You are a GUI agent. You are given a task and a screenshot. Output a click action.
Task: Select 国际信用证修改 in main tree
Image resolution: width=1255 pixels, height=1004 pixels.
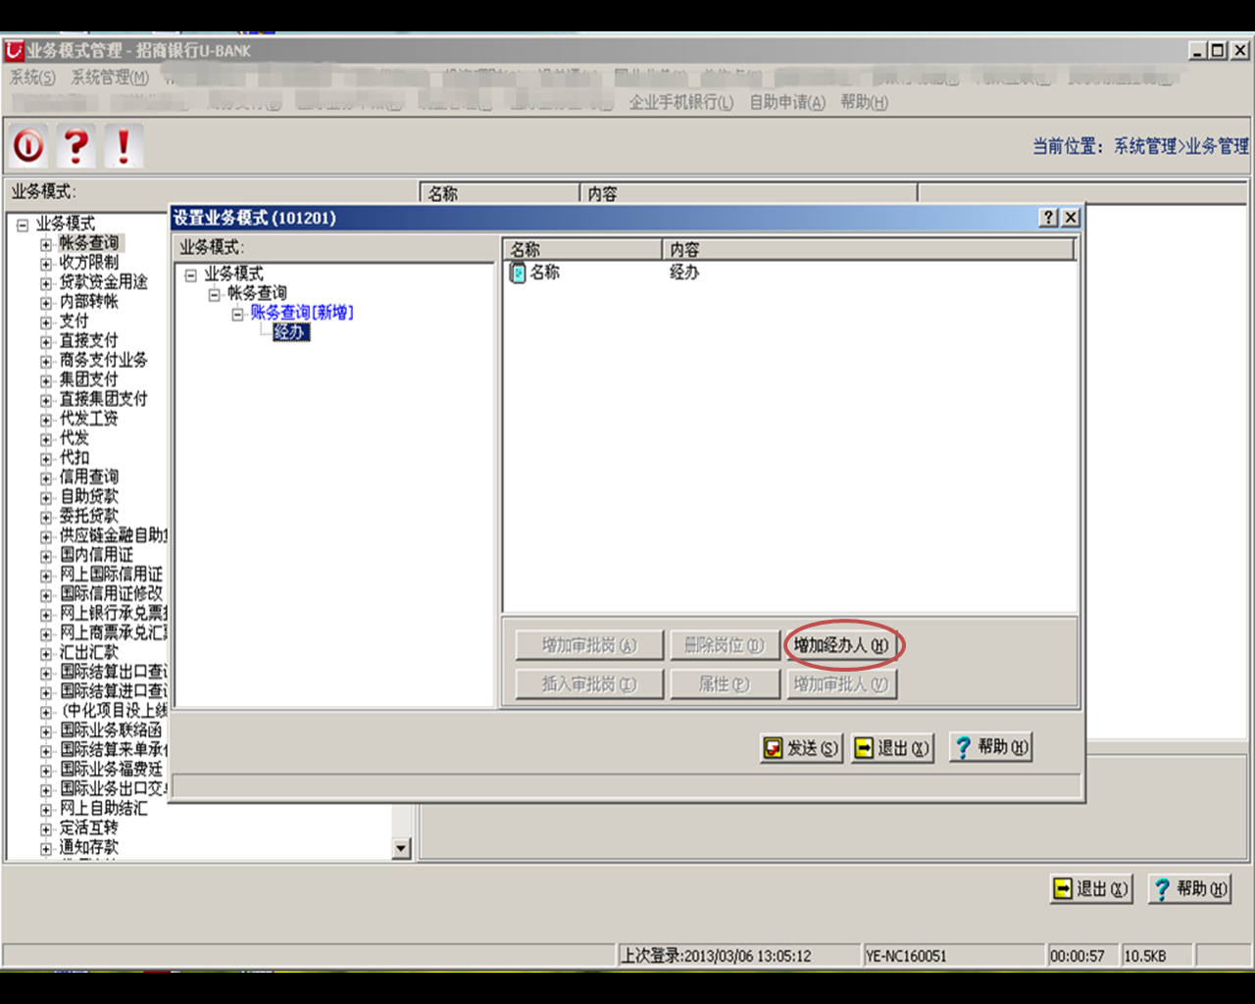click(112, 594)
